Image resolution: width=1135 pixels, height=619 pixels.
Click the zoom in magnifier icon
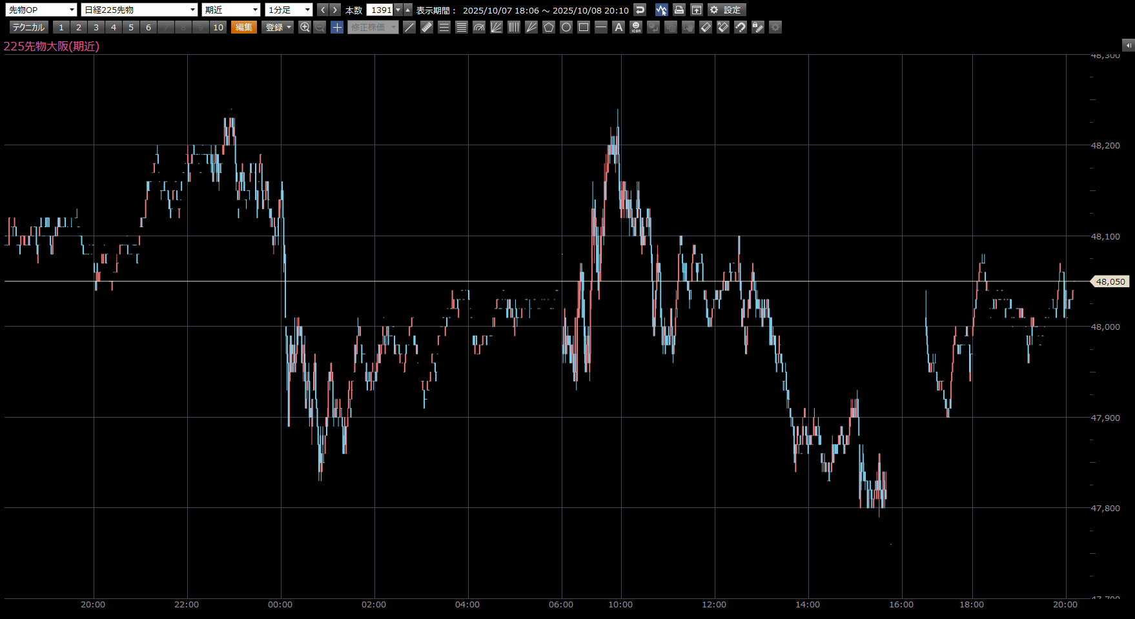pos(305,27)
